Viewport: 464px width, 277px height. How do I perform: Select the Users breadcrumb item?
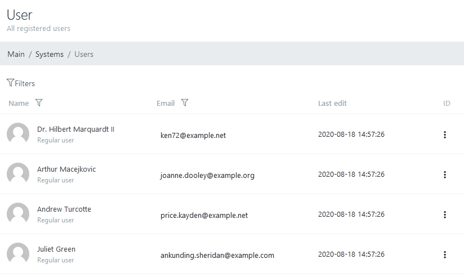click(84, 54)
